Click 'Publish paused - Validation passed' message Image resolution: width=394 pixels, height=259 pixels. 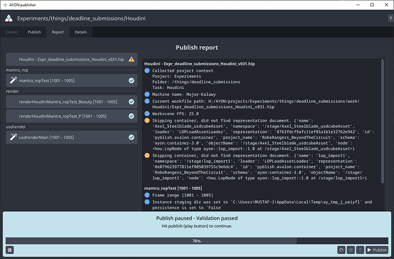pyautogui.click(x=197, y=218)
